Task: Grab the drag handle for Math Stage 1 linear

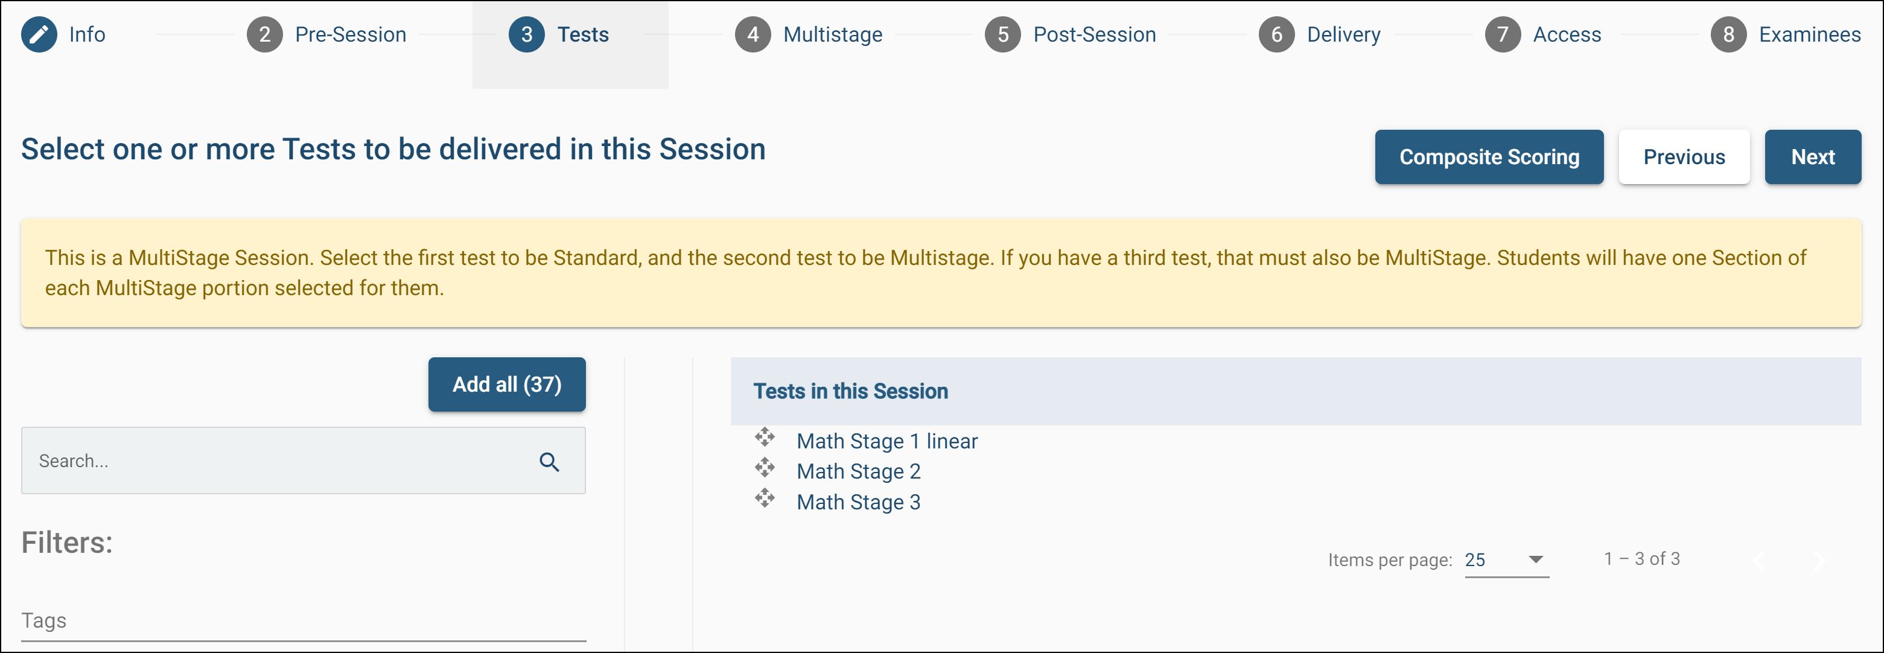Action: coord(764,438)
